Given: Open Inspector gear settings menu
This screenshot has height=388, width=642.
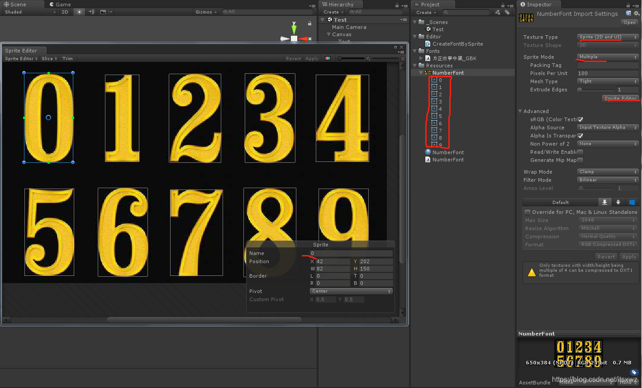Looking at the screenshot, I should pos(637,14).
